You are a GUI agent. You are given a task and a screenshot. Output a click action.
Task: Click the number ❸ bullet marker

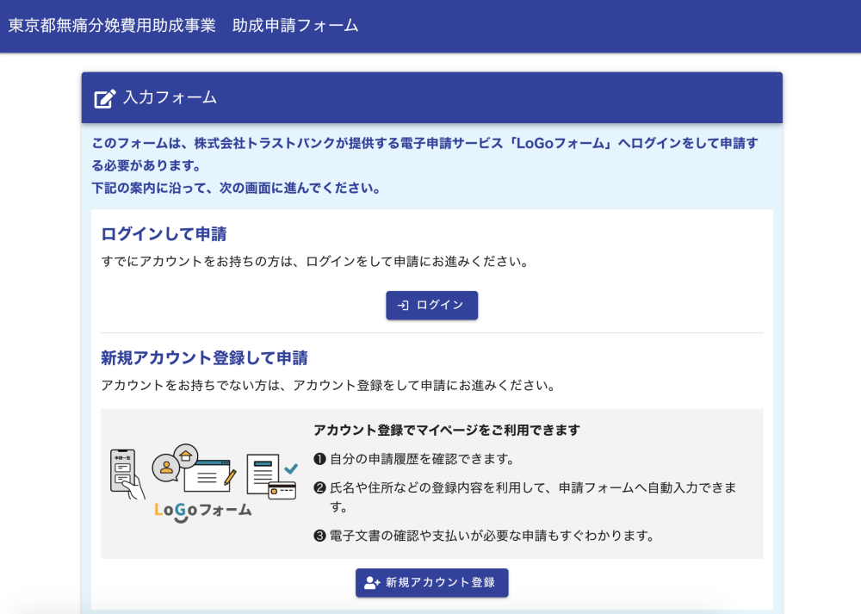pos(319,536)
